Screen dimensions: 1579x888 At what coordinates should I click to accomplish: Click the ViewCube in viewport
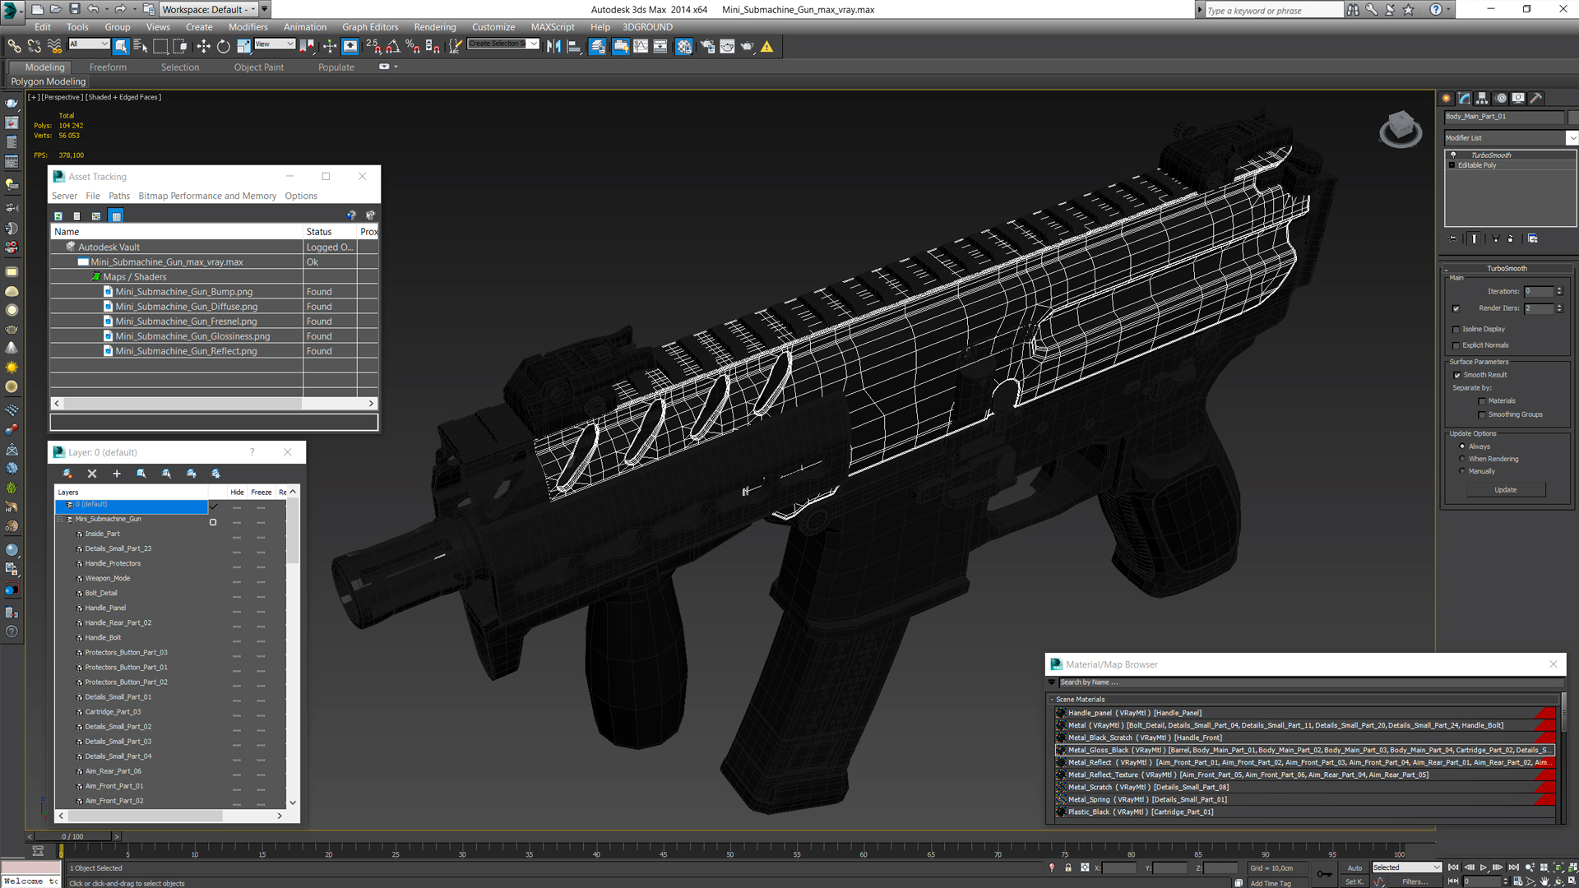coord(1401,129)
